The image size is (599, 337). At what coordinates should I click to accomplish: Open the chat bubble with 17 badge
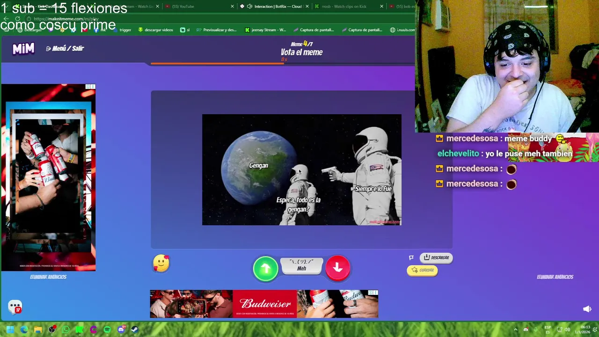(x=15, y=307)
